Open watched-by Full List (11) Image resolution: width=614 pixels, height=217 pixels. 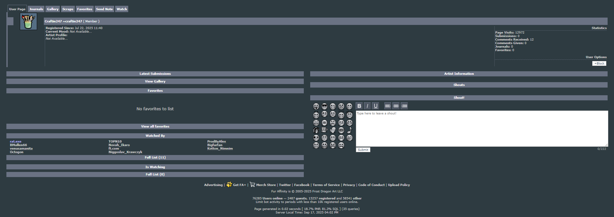tap(155, 157)
